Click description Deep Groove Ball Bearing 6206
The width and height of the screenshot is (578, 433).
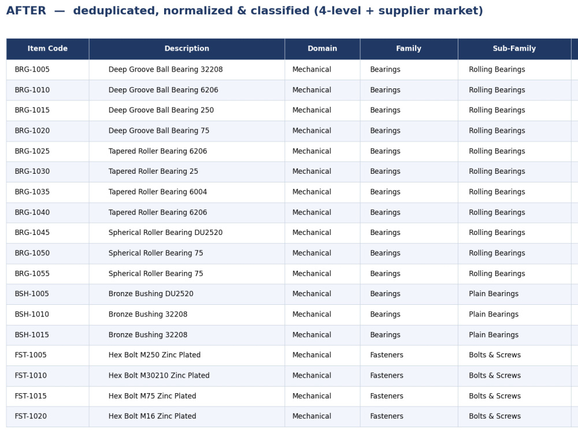pos(164,90)
